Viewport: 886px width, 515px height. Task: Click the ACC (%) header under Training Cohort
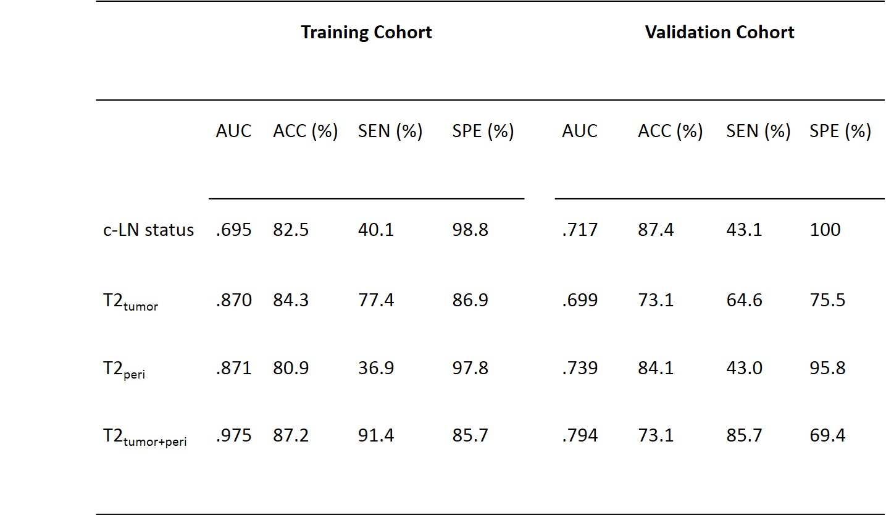[306, 131]
